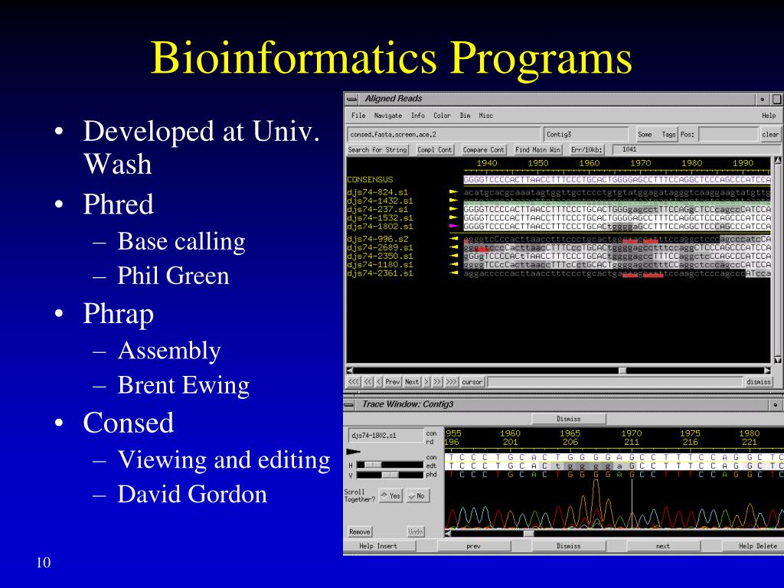Click the Remove button in Trace Window
The height and width of the screenshot is (588, 784).
[360, 531]
